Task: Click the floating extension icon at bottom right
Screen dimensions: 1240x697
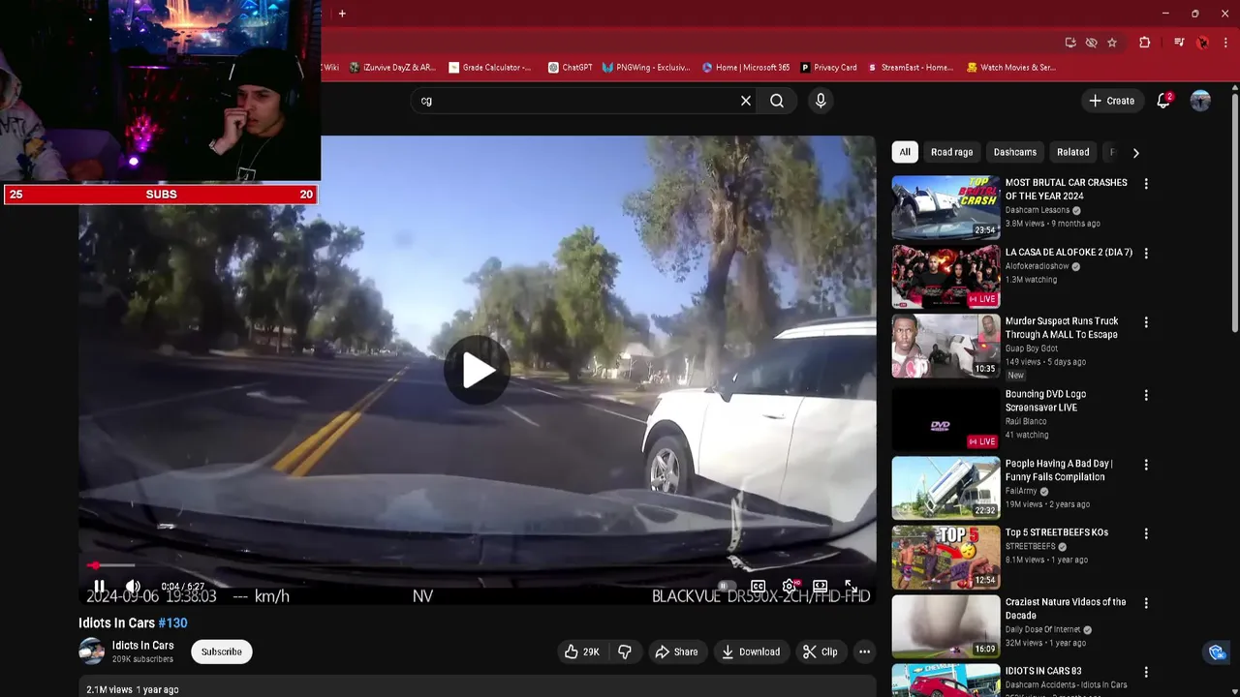Action: click(1217, 652)
